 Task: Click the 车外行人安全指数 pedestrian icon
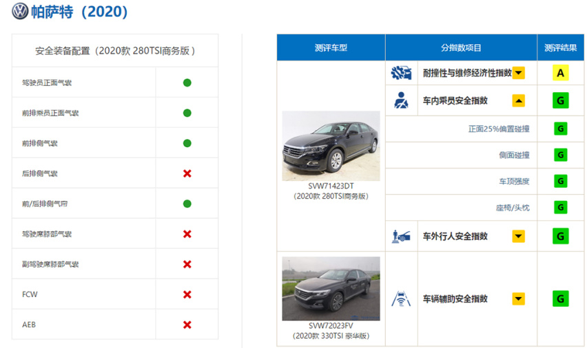click(x=401, y=236)
